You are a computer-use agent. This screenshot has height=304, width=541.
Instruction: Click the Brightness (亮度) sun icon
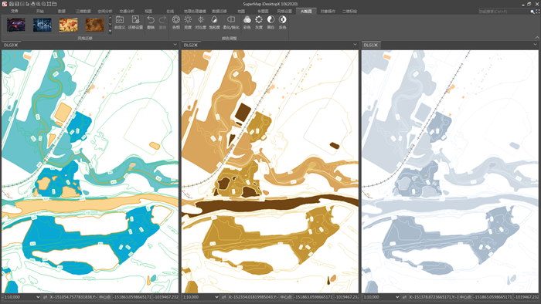pos(188,22)
